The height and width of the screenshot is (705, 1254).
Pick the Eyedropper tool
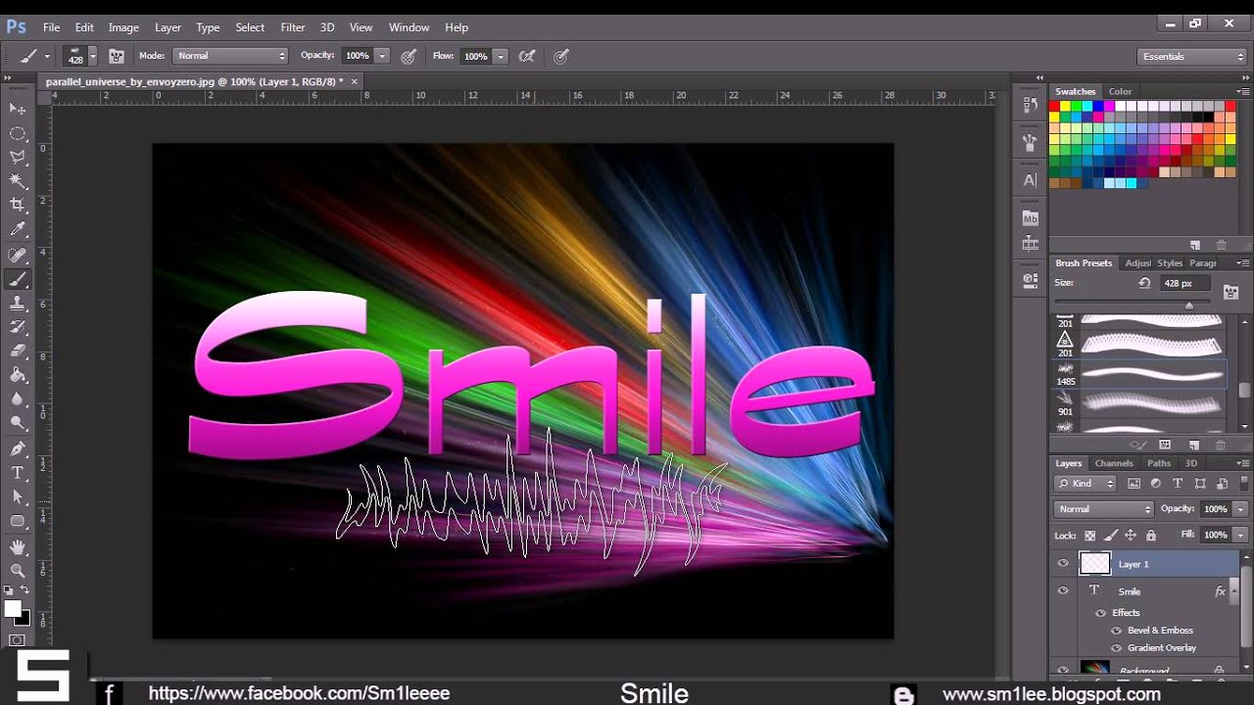tap(18, 229)
